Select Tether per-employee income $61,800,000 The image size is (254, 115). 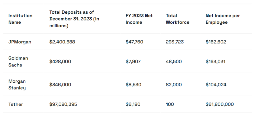pyautogui.click(x=220, y=104)
